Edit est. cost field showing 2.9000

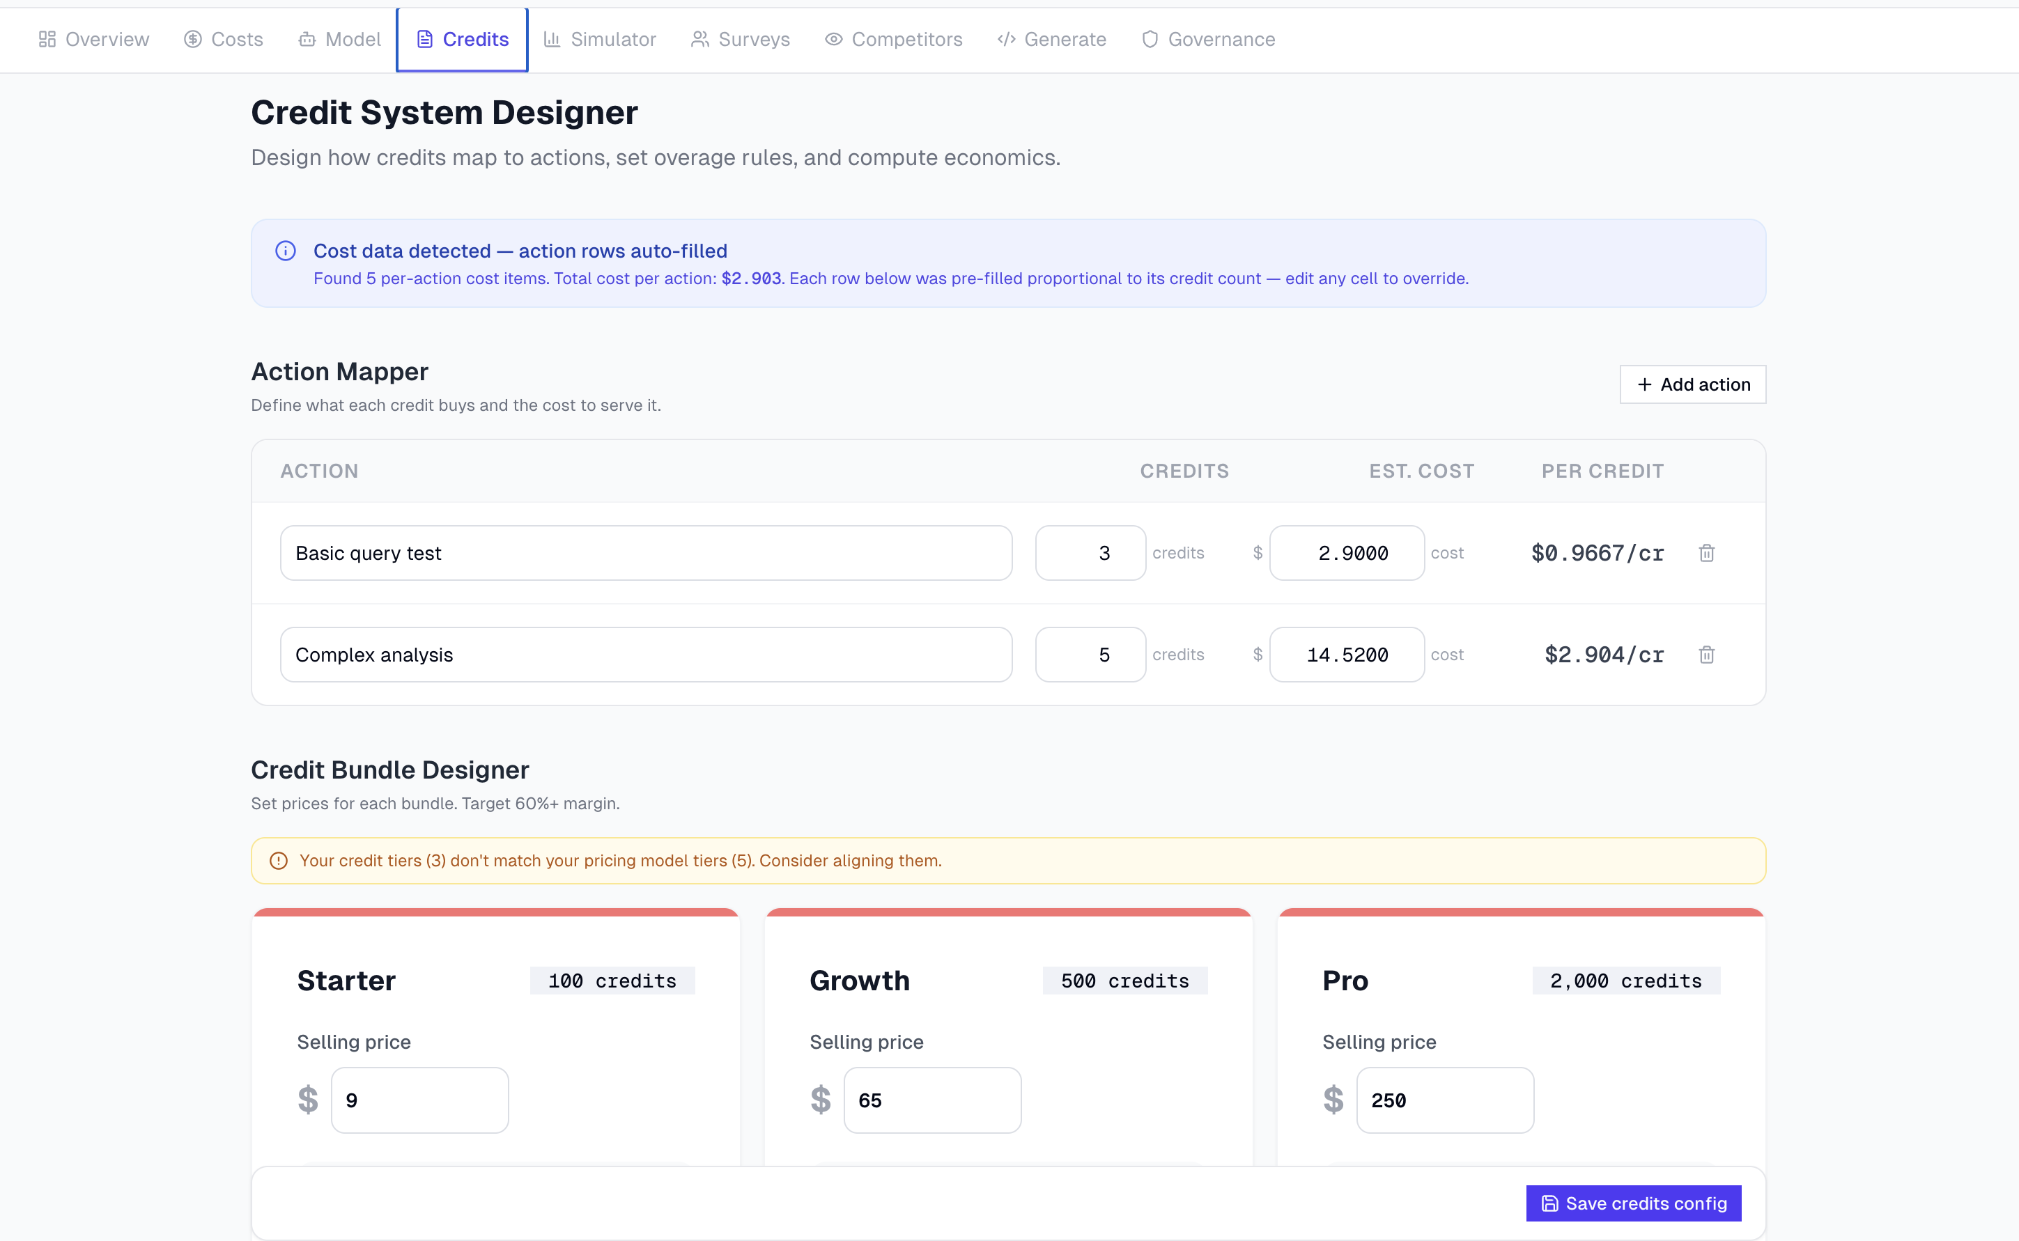pyautogui.click(x=1347, y=553)
